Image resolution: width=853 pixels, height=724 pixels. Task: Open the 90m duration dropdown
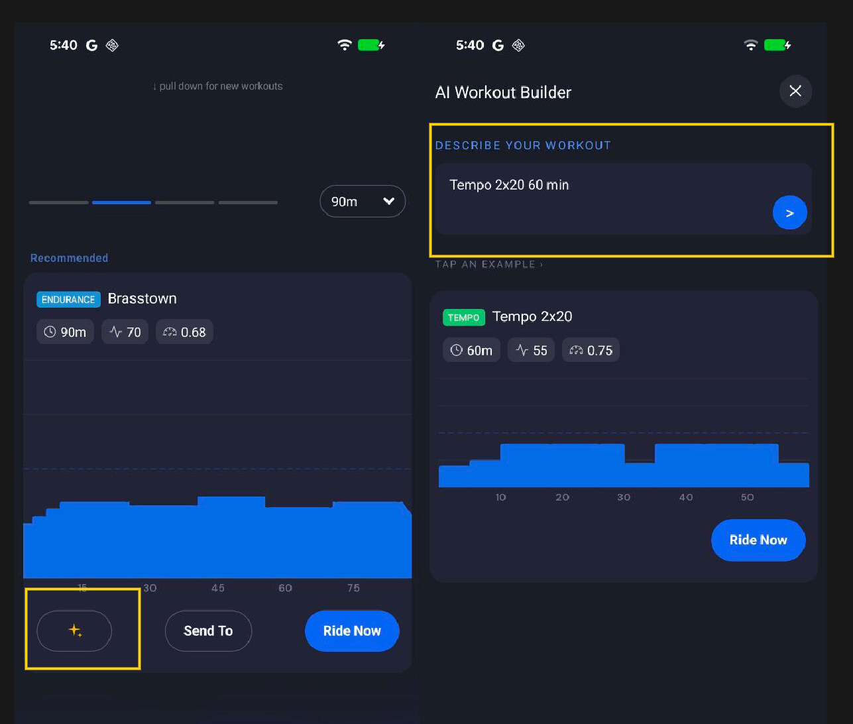[x=362, y=201]
